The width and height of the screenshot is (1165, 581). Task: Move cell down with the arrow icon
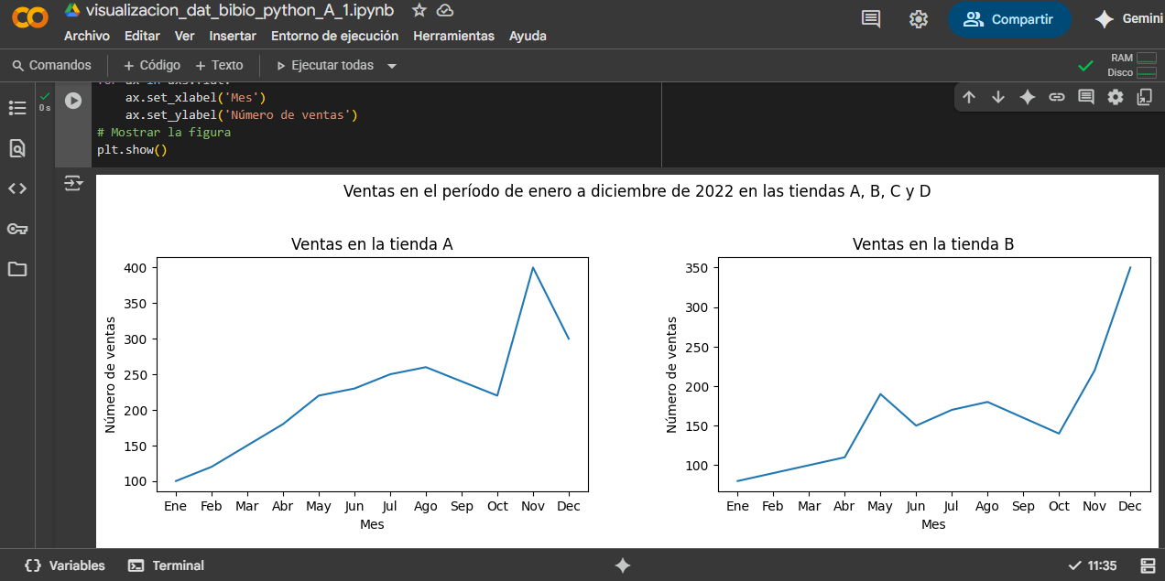[x=998, y=97]
